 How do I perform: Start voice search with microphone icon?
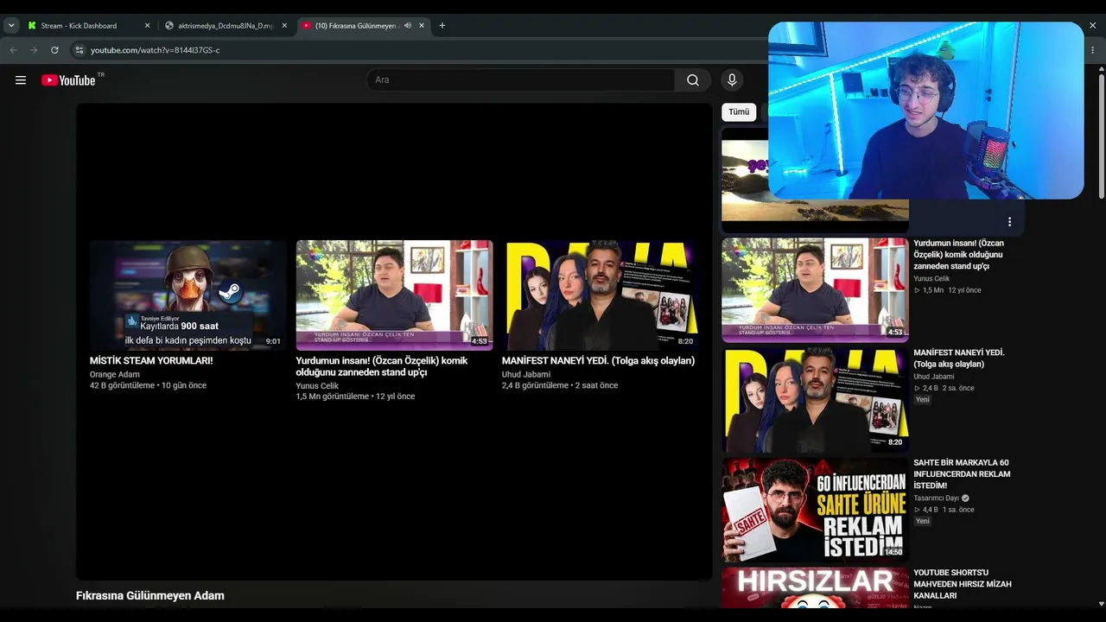click(732, 80)
